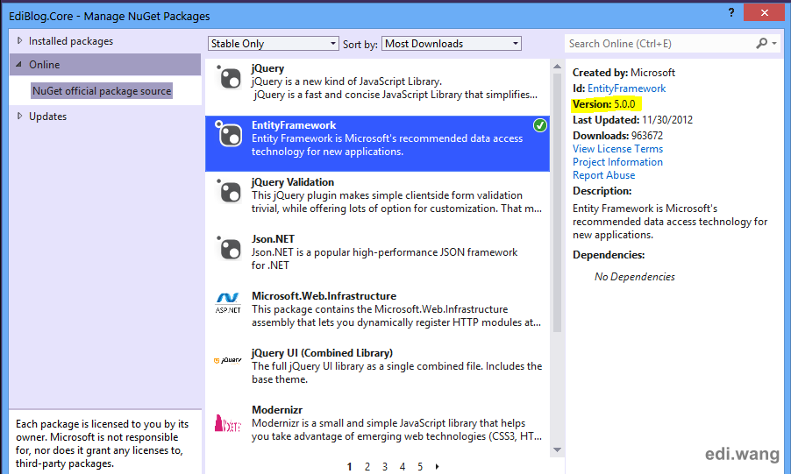Select the jQuery package title
The image size is (791, 474).
[267, 68]
